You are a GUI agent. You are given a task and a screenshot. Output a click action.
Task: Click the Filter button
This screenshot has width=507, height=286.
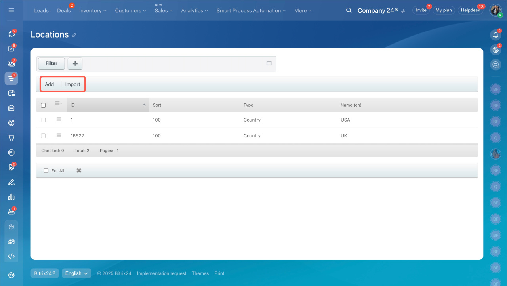[x=51, y=63]
